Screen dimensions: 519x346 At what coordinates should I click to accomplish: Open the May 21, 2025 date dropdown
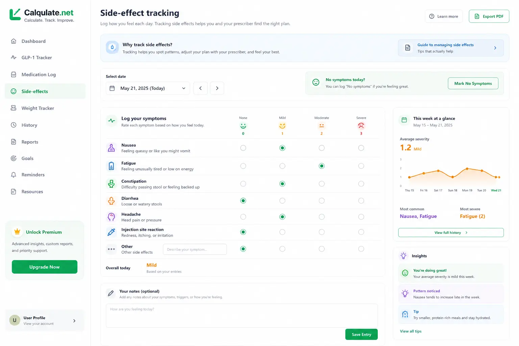148,88
